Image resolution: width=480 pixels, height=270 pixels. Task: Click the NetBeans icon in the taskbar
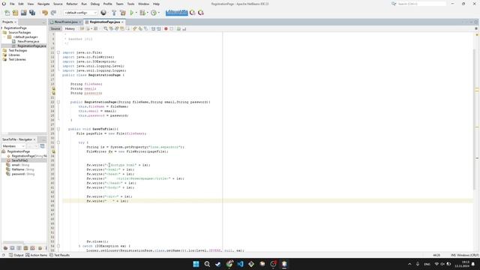click(x=284, y=264)
